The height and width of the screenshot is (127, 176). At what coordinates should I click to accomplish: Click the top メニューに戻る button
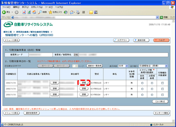click(x=11, y=40)
